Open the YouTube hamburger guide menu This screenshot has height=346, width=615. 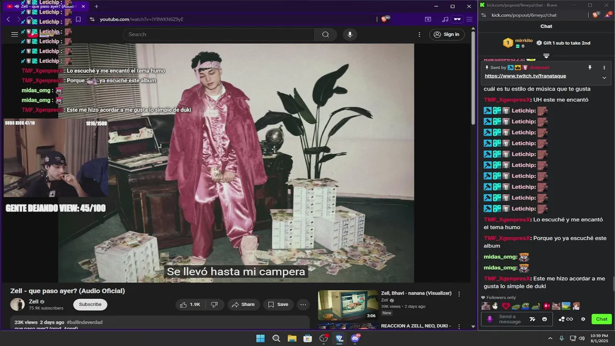(14, 34)
